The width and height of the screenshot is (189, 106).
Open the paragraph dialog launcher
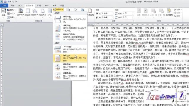[133, 21]
